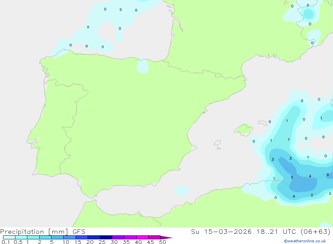Viewport: 333px width, 244px height.
Task: Choose the 10–15 mm legend swatch
Action: coord(70,237)
